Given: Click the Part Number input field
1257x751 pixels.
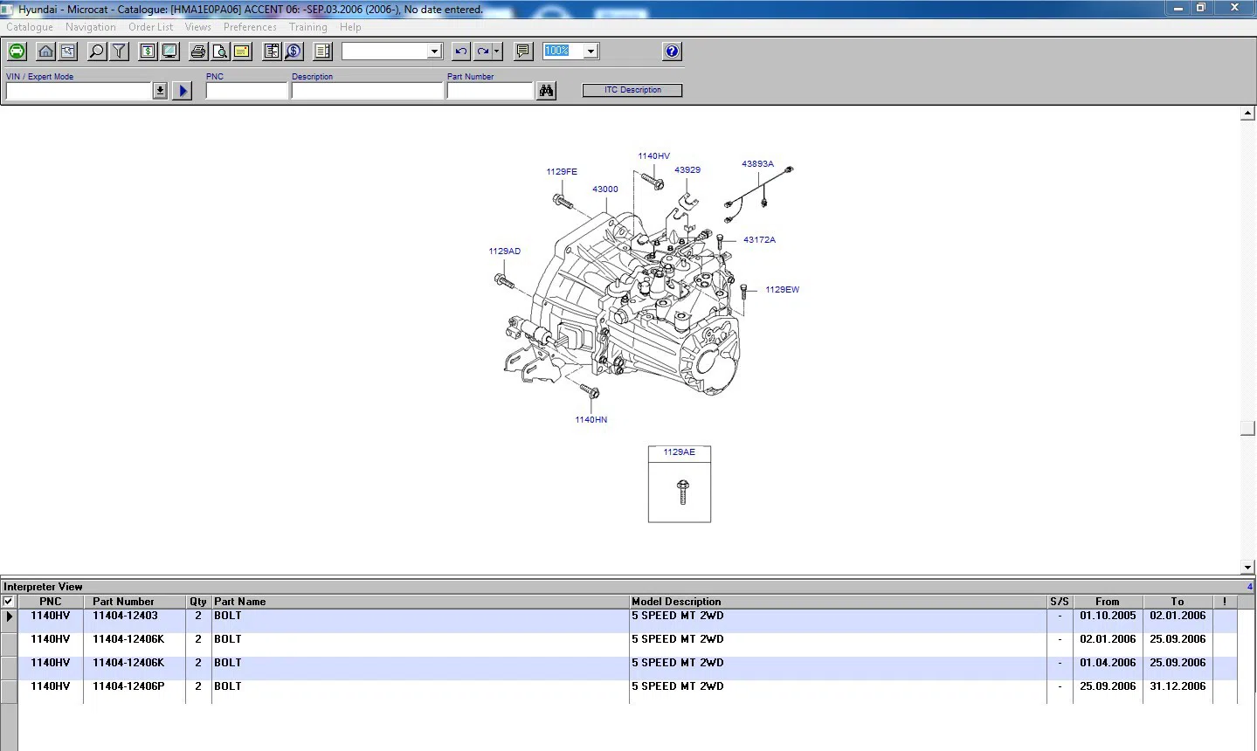Looking at the screenshot, I should (490, 91).
